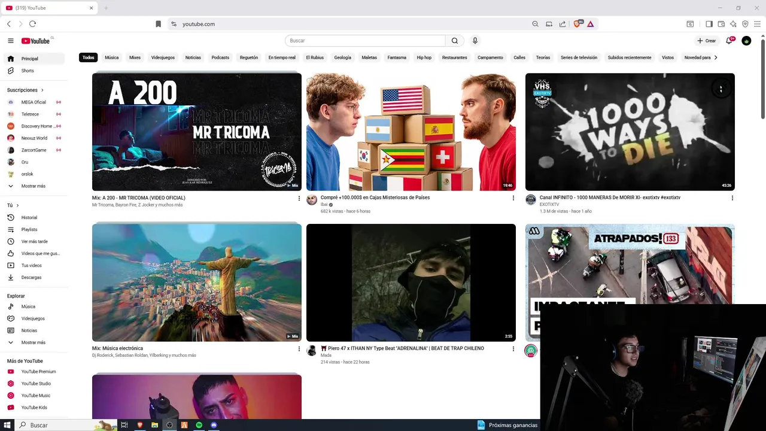The image size is (766, 431).
Task: Open options for the A 200 mix
Action: pos(299,198)
